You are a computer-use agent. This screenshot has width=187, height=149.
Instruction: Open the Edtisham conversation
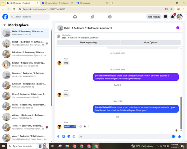point(25,54)
